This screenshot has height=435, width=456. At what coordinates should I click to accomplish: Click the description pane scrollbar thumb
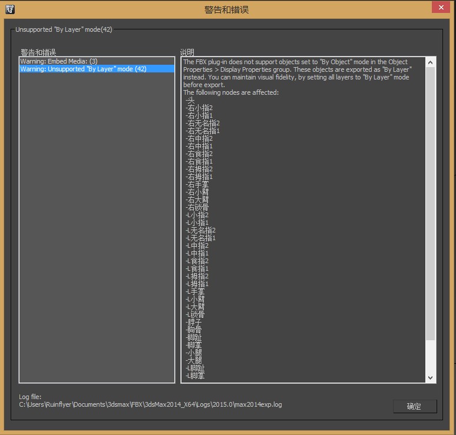[x=431, y=204]
